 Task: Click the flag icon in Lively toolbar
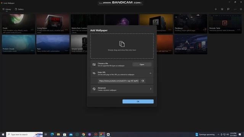pyautogui.click(x=228, y=9)
